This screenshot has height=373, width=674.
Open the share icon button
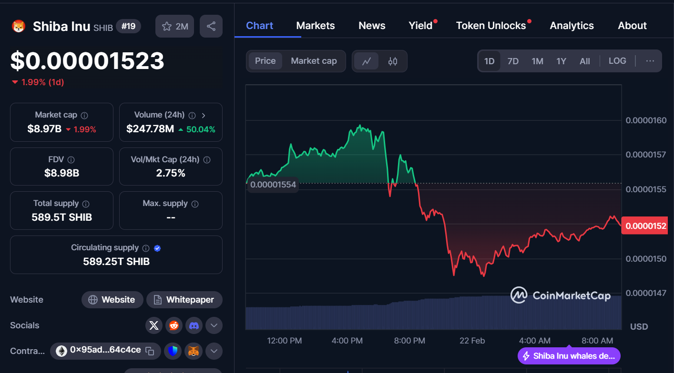[211, 26]
